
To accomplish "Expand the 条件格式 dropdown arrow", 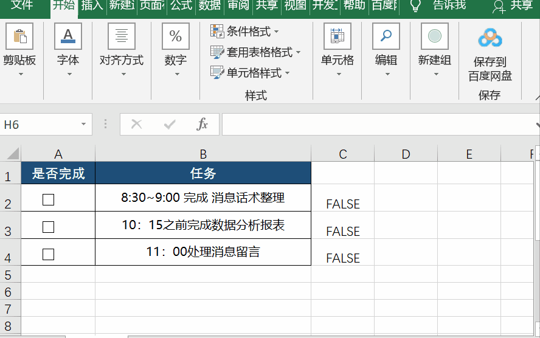I will (276, 32).
